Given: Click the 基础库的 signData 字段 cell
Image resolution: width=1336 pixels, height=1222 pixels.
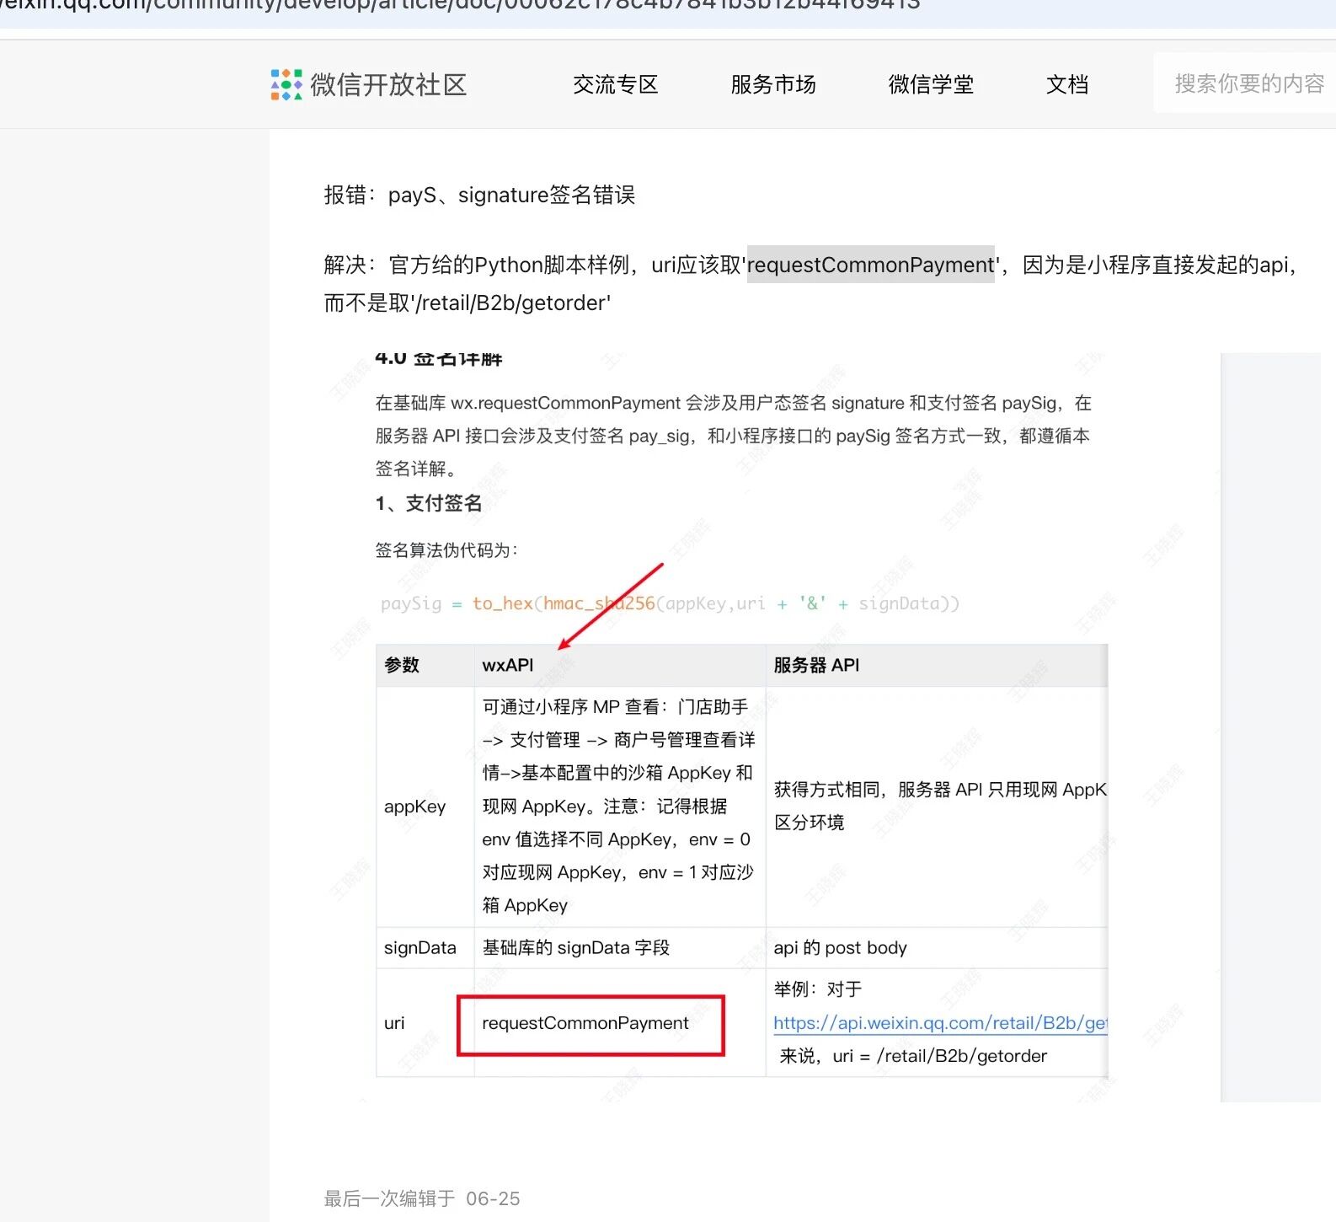Looking at the screenshot, I should (x=620, y=948).
